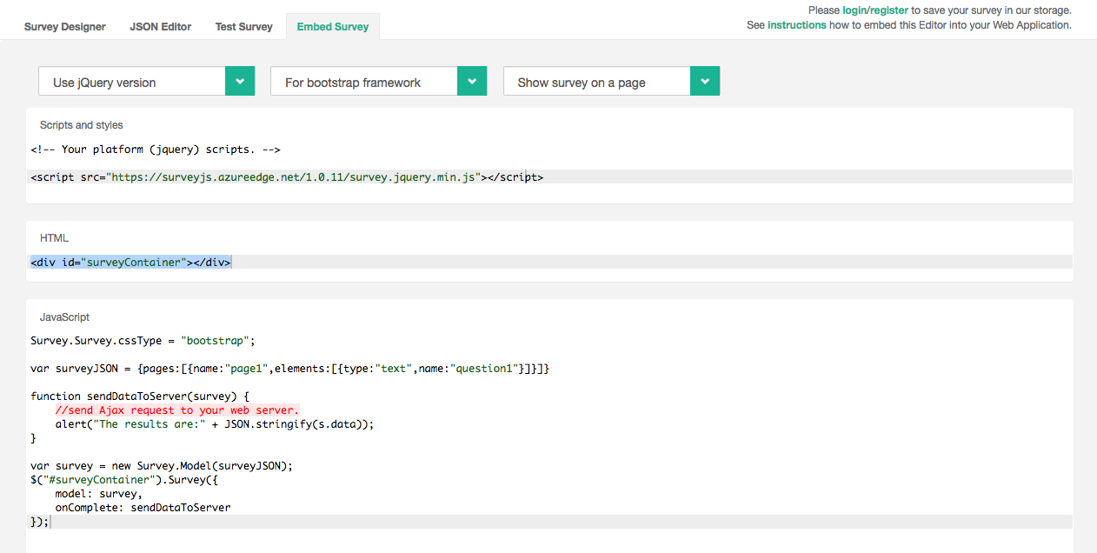The height and width of the screenshot is (553, 1097).
Task: Click green arrow of 'Show survey on a page'
Action: point(705,82)
